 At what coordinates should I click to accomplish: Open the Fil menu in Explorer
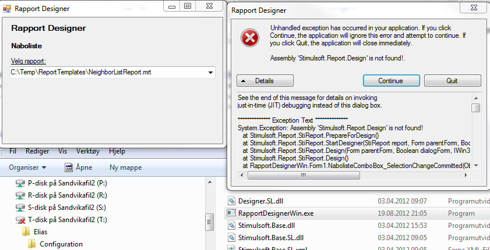13,151
